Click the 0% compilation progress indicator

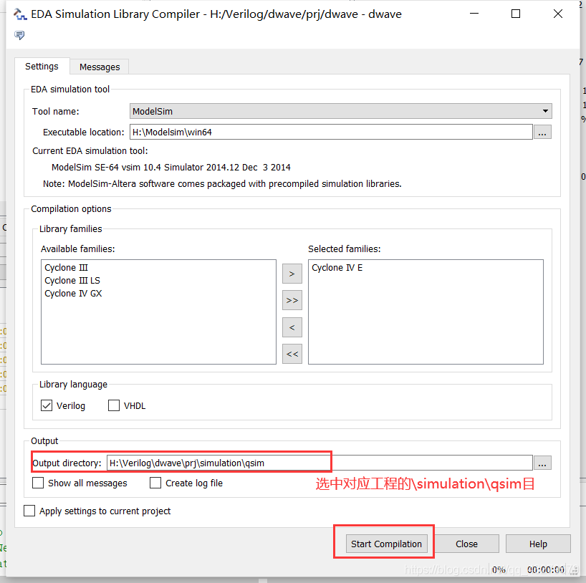(x=499, y=569)
